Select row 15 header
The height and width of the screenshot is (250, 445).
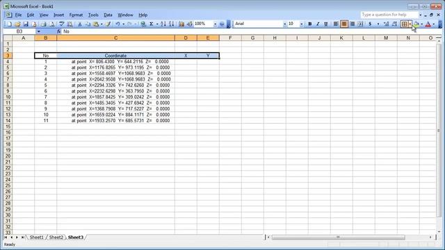8,126
